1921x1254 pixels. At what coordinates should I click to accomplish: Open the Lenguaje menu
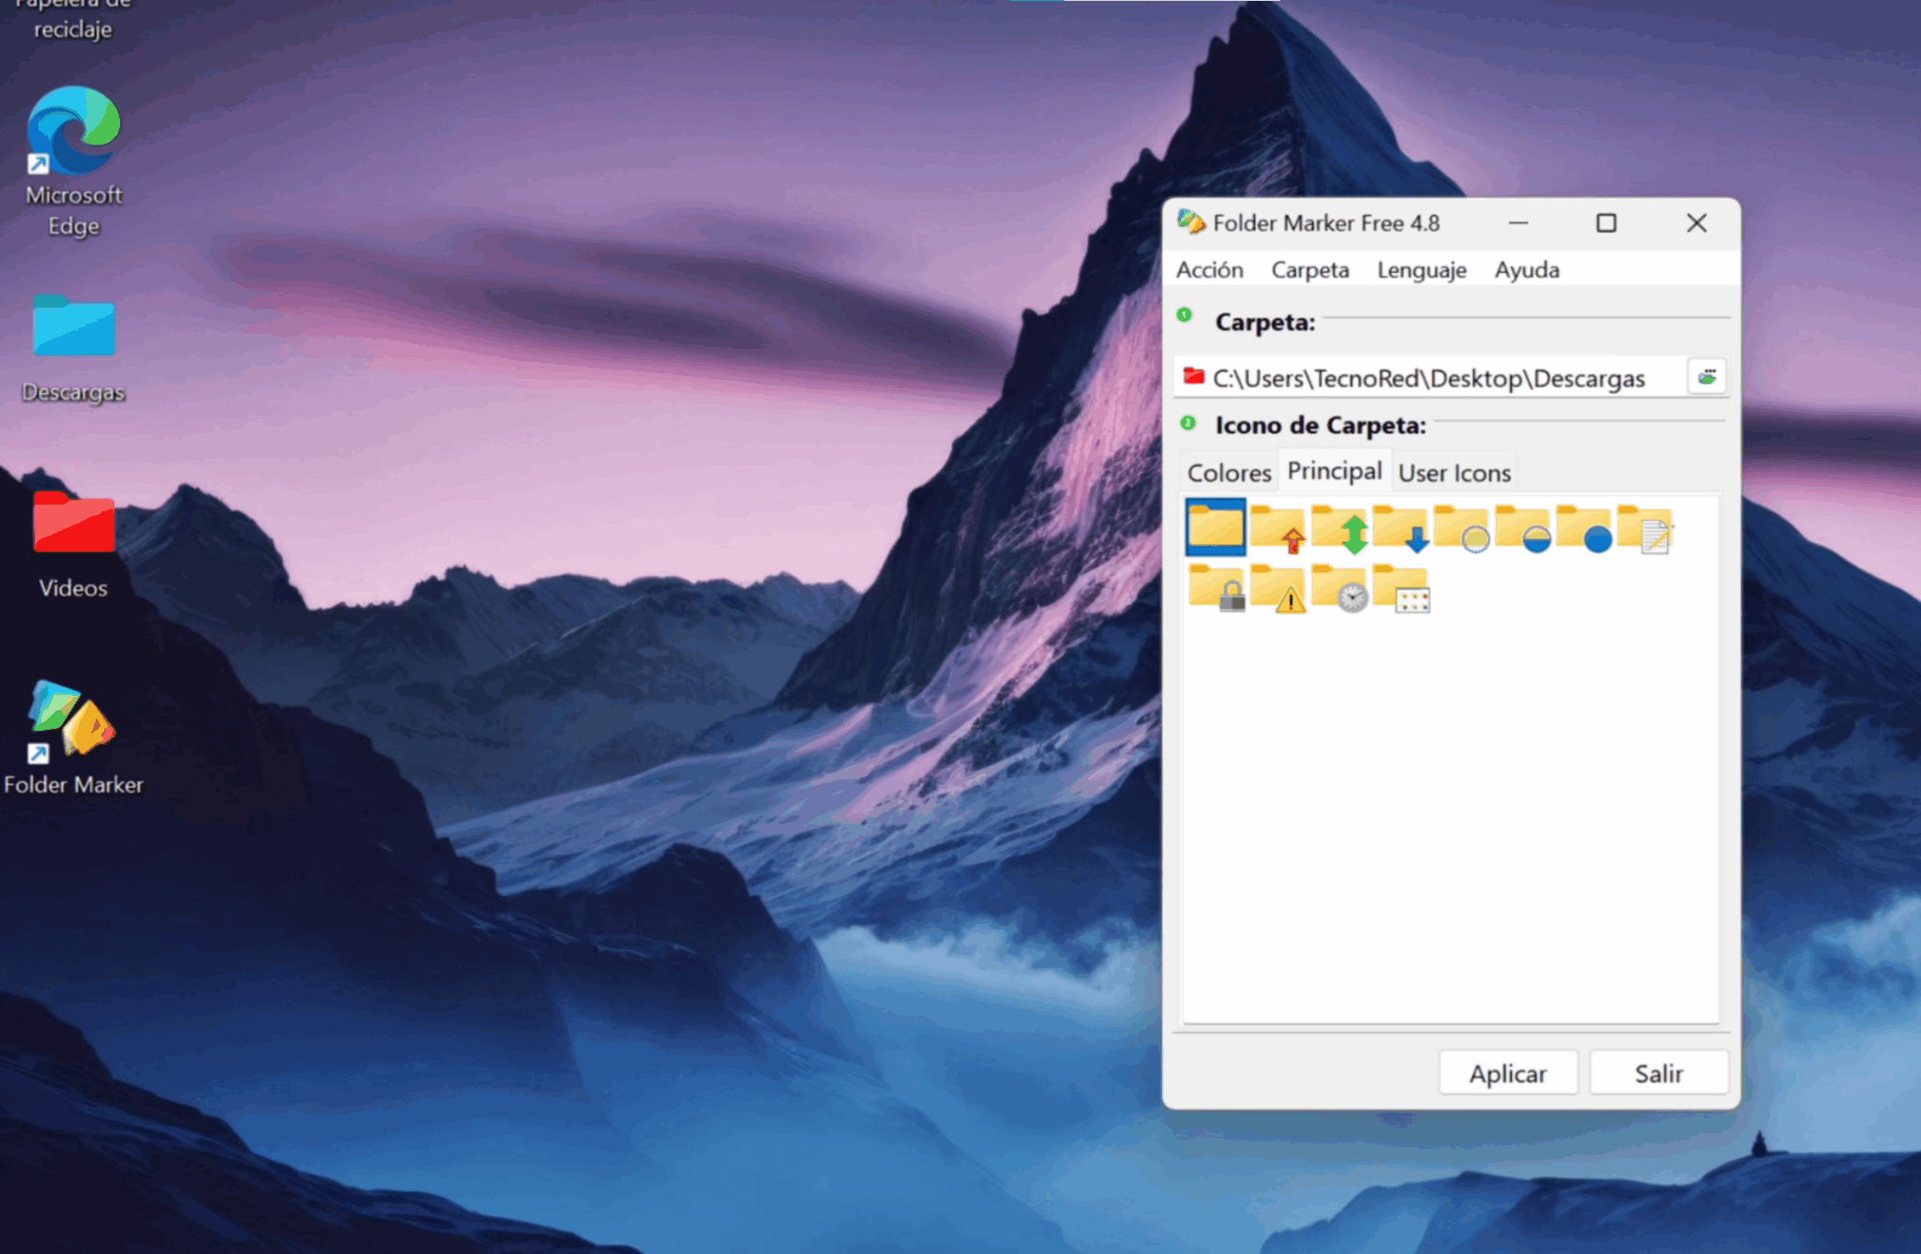point(1421,270)
